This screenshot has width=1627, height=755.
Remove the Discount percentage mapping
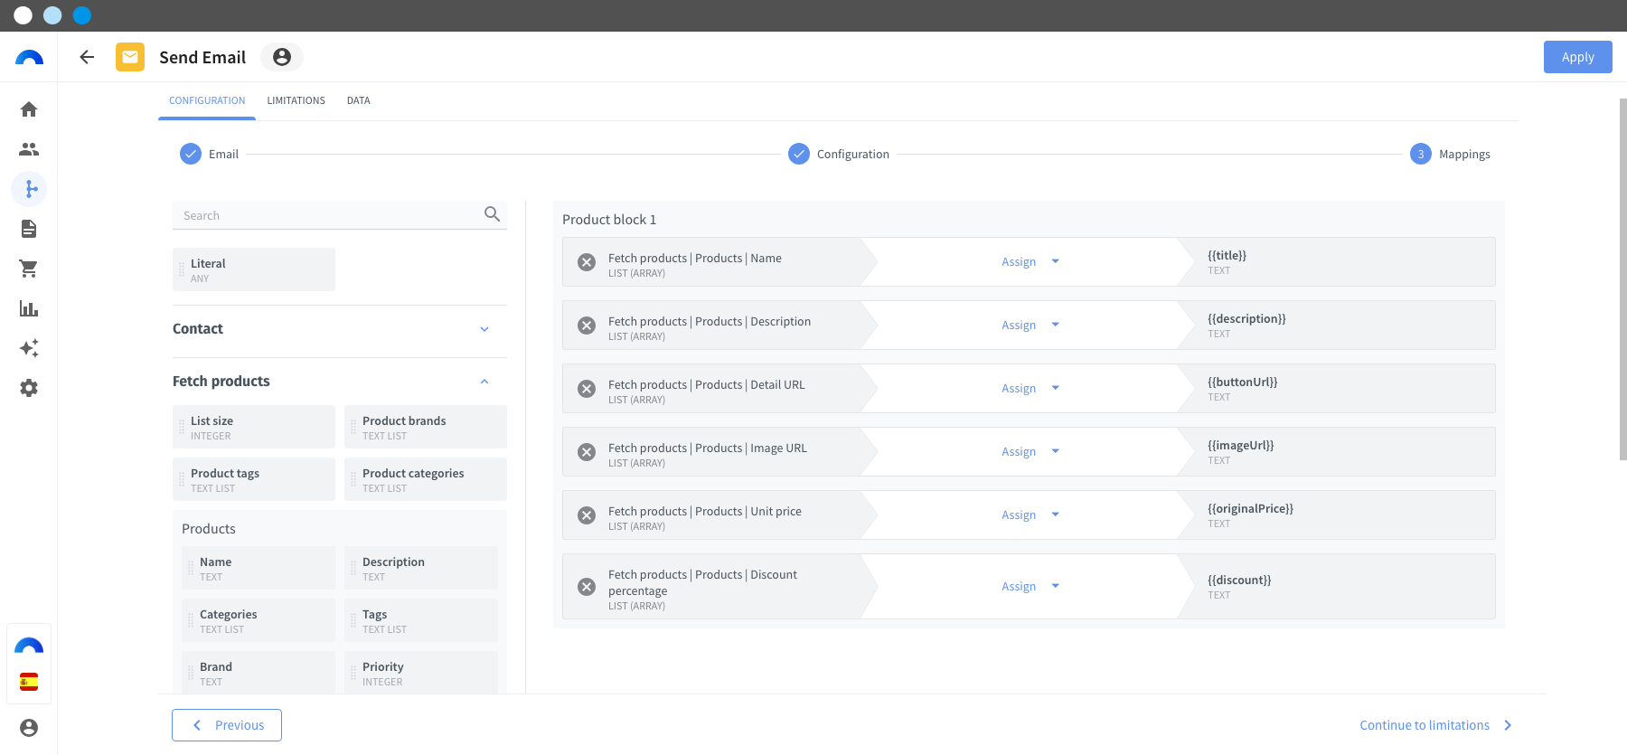tap(587, 587)
